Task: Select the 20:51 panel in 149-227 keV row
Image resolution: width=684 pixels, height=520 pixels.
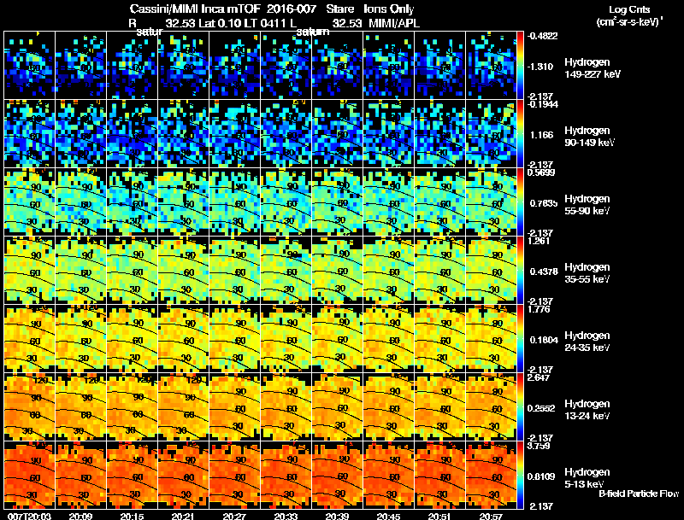Action: click(x=440, y=65)
